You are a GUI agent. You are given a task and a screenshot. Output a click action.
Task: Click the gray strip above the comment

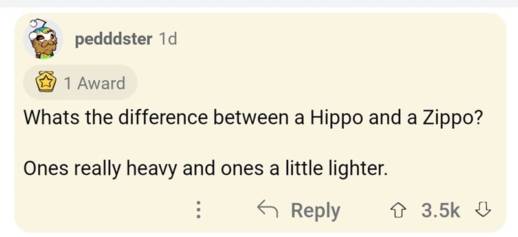pos(259,3)
